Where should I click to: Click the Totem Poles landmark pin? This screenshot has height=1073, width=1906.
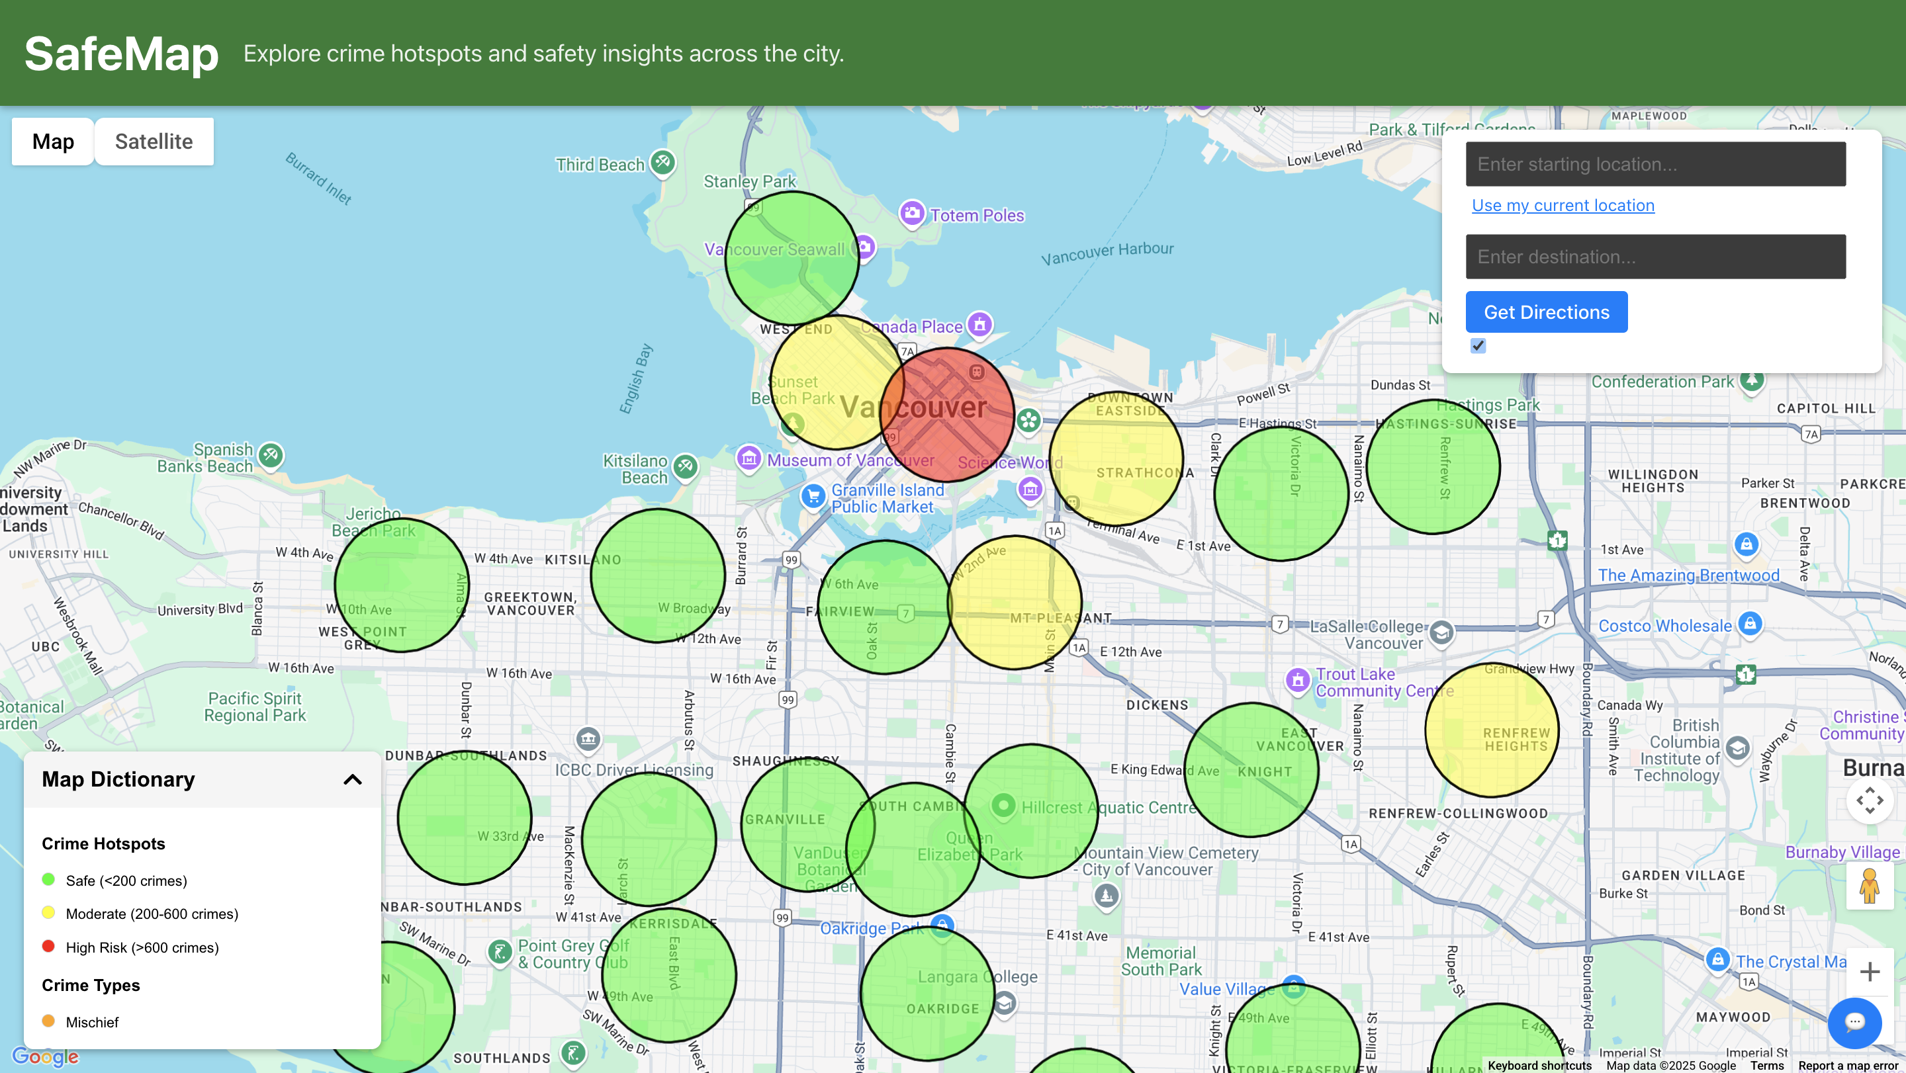[x=911, y=214]
